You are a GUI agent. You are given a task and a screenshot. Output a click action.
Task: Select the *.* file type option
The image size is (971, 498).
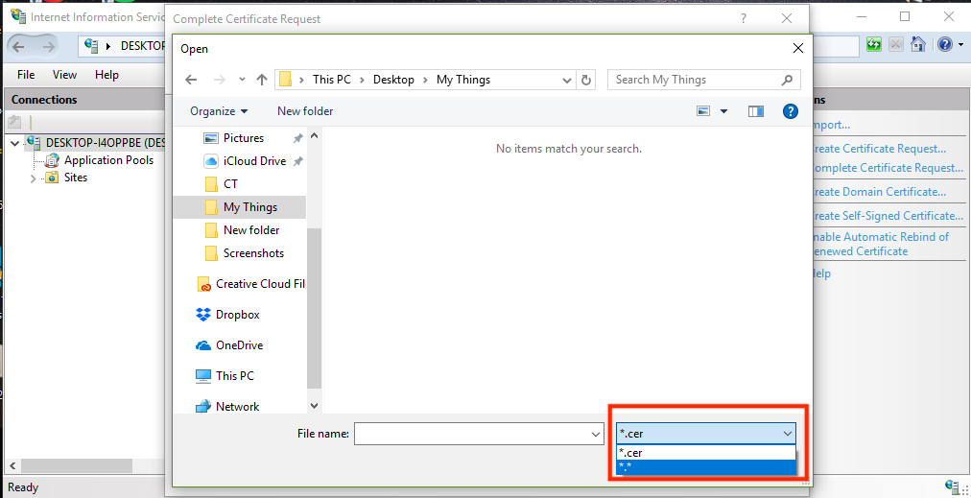(x=705, y=467)
